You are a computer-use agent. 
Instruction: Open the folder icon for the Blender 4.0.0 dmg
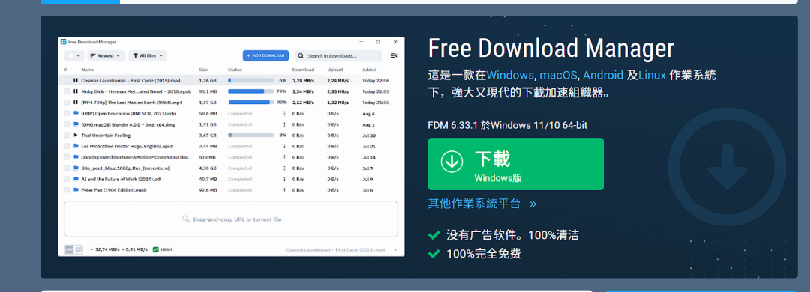click(x=76, y=124)
